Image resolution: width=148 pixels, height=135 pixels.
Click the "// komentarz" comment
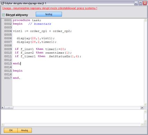click(x=40, y=24)
